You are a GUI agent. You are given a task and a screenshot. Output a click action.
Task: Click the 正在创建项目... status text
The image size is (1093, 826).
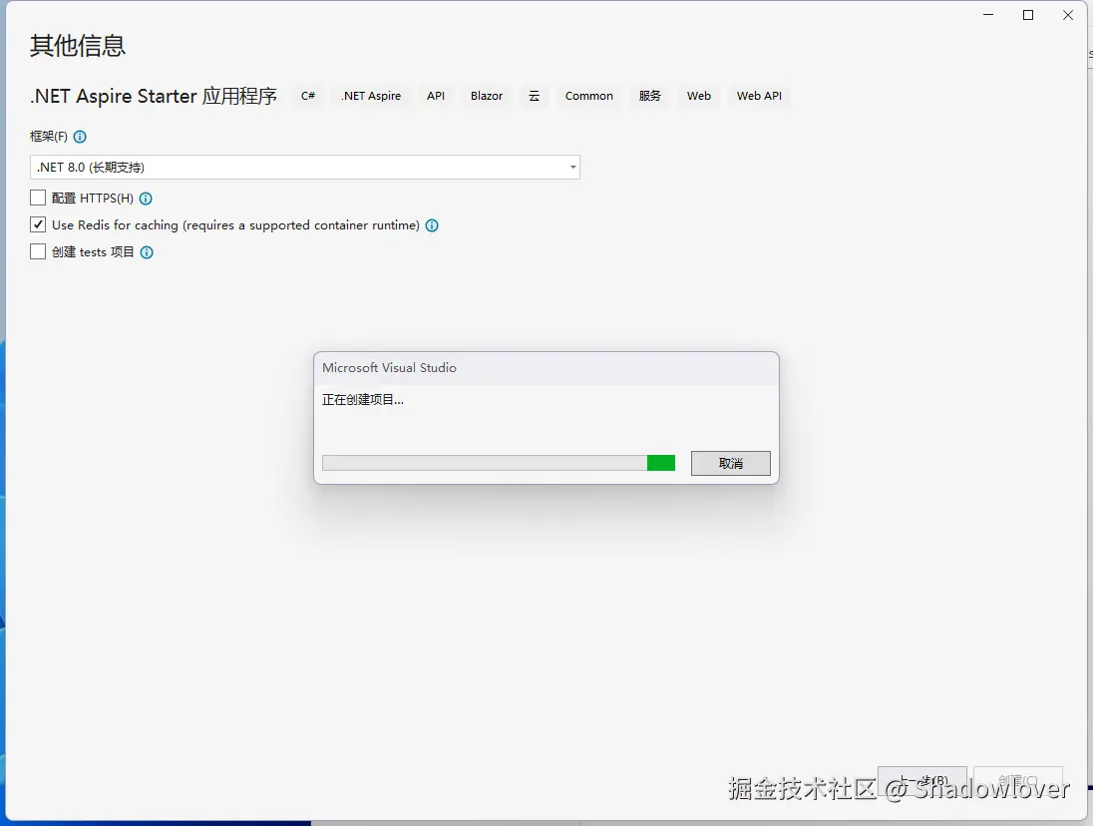(362, 400)
